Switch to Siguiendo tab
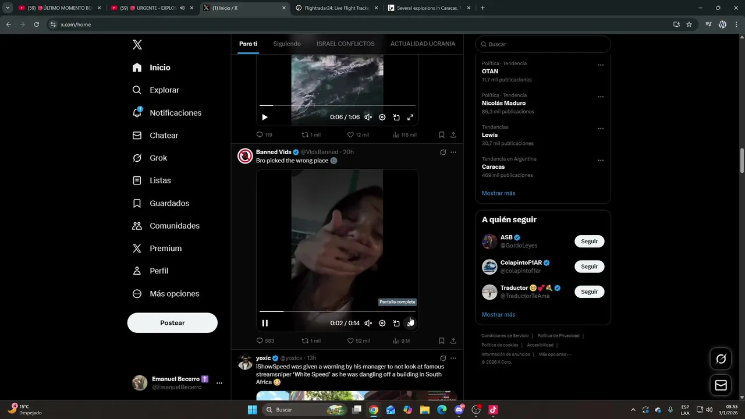Viewport: 745px width, 419px height. tap(287, 44)
